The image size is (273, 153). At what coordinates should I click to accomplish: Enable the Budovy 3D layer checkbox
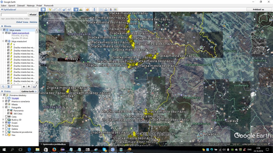point(6,120)
